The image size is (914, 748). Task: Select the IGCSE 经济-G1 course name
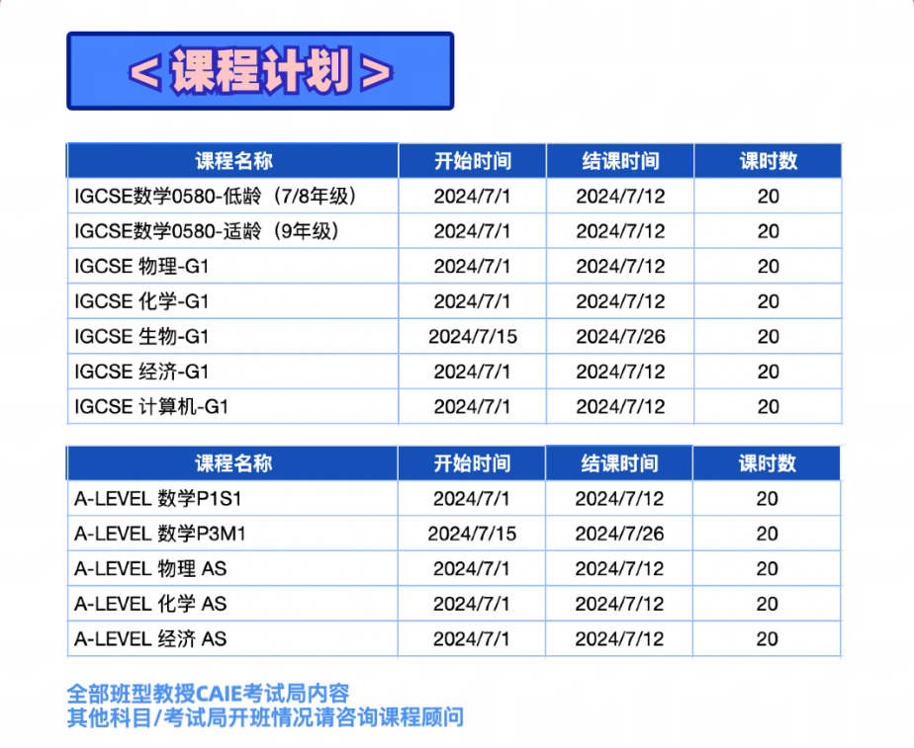coord(141,372)
